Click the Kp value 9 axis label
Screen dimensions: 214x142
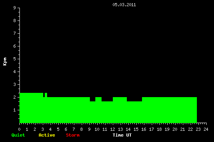(15, 8)
